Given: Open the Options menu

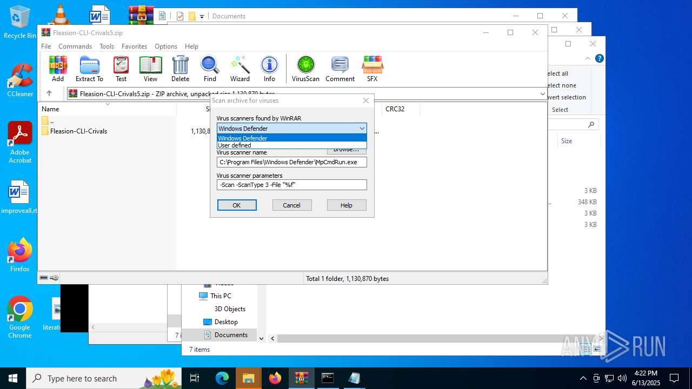Looking at the screenshot, I should pos(166,46).
